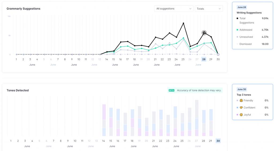
Task: Click the 4.70k addressed value
Action: (265, 30)
